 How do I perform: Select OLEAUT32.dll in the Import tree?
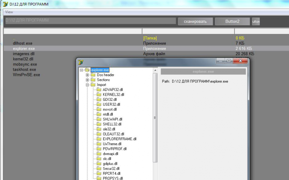pos(113,134)
